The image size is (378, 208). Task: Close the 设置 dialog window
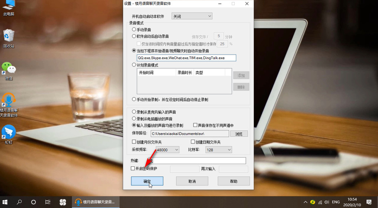[247, 4]
